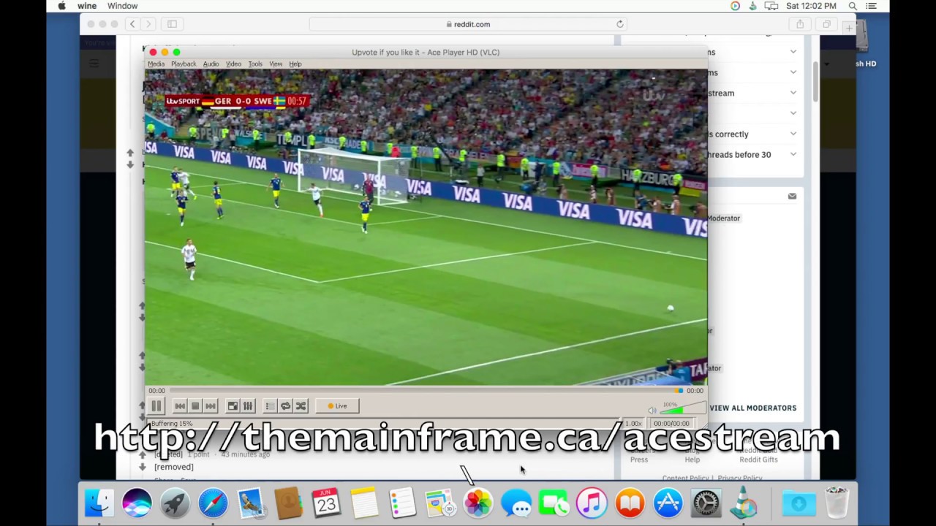Open System Preferences from the Dock
Viewport: 936px width, 526px height.
pos(706,503)
